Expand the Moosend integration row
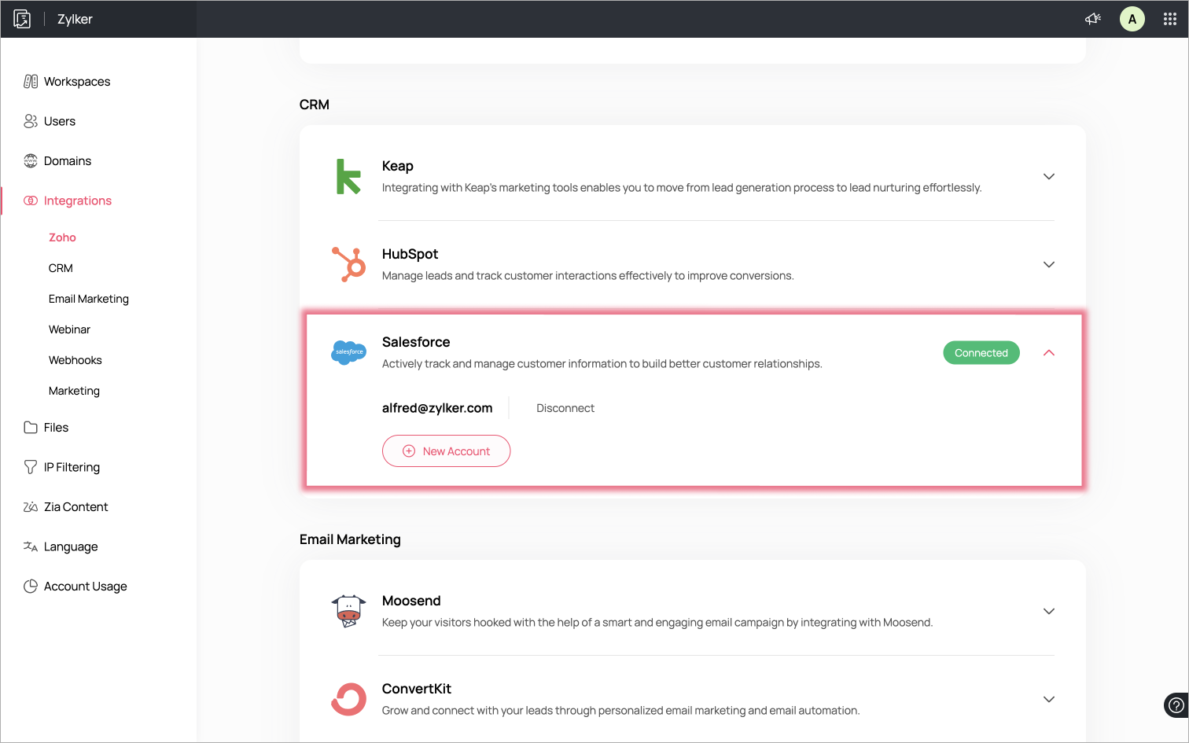Screen dimensions: 1189x743 pos(1049,611)
